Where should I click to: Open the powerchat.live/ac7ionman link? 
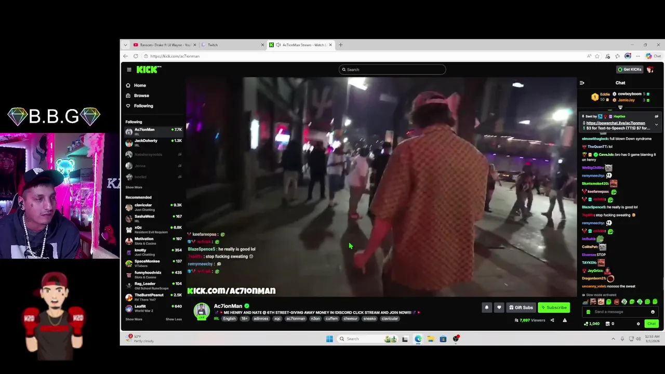[x=616, y=124]
